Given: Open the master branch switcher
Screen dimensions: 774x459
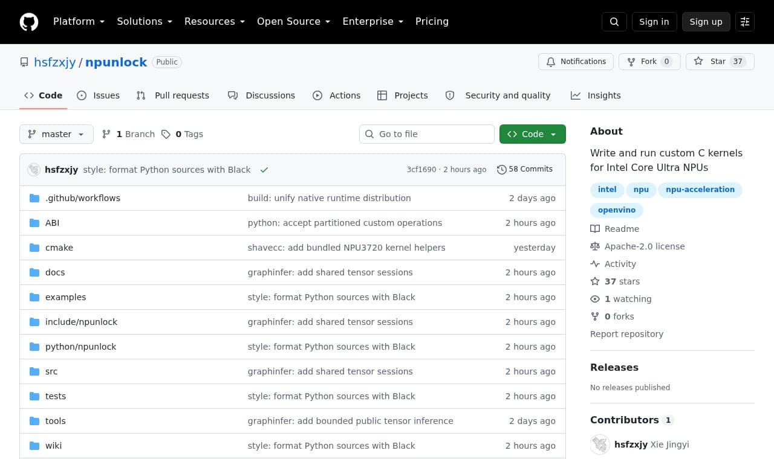Looking at the screenshot, I should point(56,134).
